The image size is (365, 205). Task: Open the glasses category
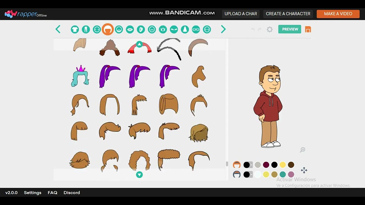click(196, 29)
